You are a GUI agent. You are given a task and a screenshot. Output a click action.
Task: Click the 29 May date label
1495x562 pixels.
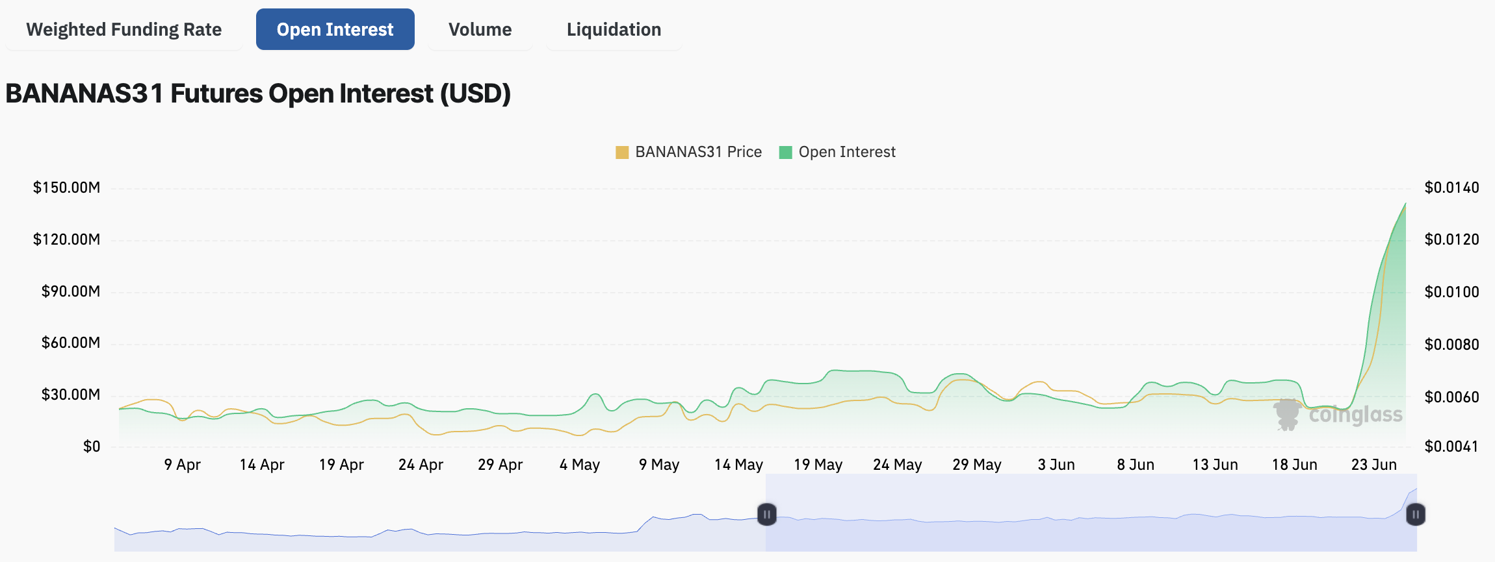[x=976, y=465]
